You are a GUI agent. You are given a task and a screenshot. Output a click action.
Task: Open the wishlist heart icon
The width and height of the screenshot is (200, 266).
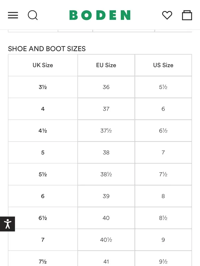point(167,15)
